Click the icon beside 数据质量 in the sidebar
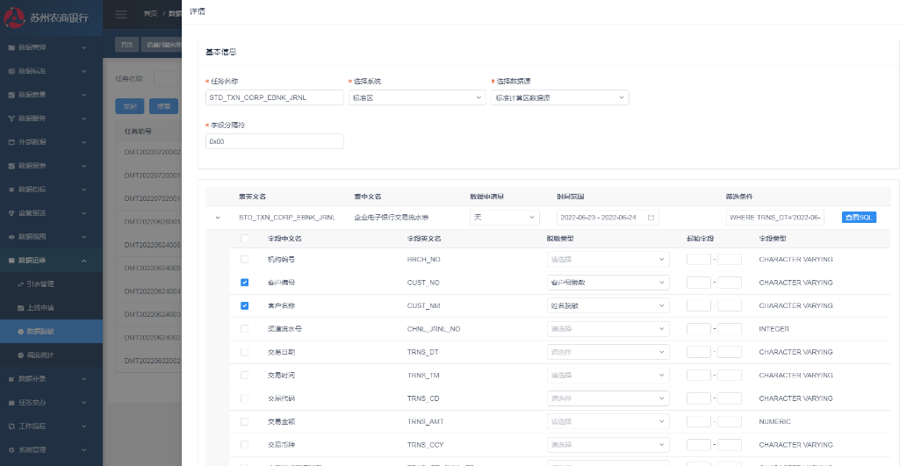Image resolution: width=907 pixels, height=466 pixels. pos(11,95)
